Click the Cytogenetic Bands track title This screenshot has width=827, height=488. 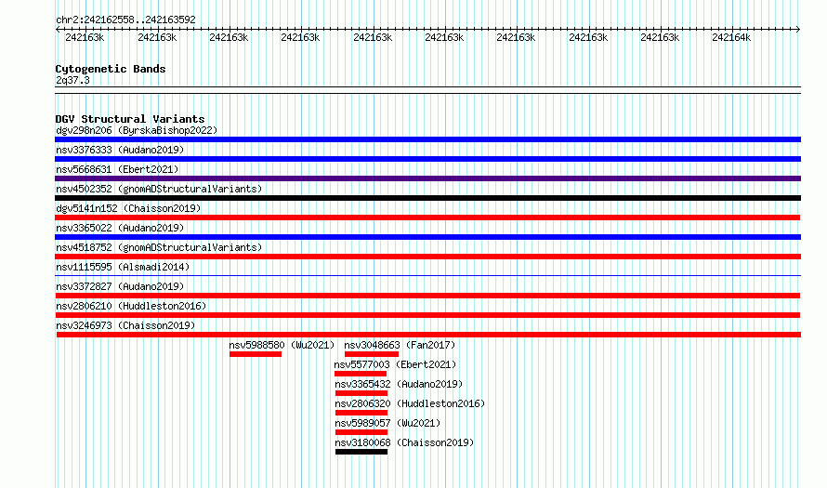[x=111, y=69]
